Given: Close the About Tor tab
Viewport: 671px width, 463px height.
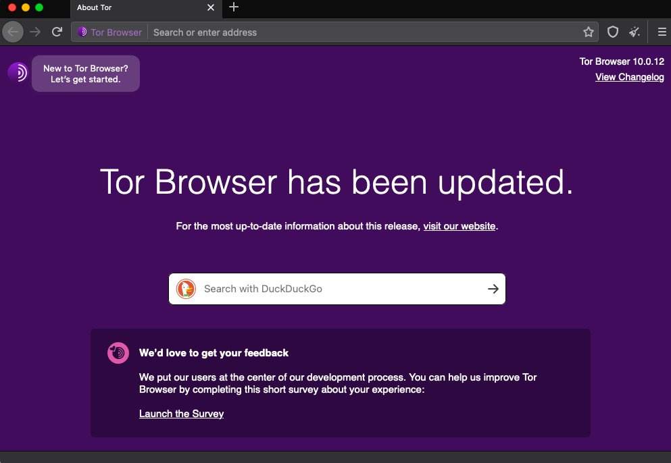Looking at the screenshot, I should (211, 7).
